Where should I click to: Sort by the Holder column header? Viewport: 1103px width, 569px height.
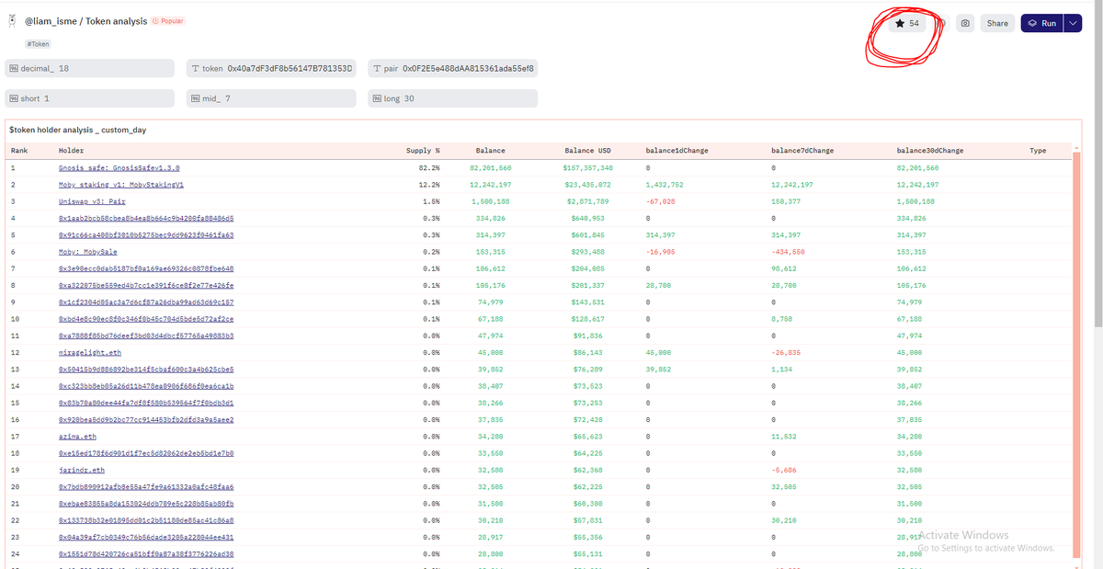click(71, 150)
